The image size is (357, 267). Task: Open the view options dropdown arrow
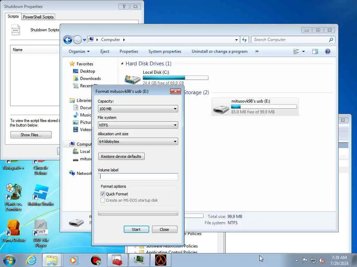304,51
